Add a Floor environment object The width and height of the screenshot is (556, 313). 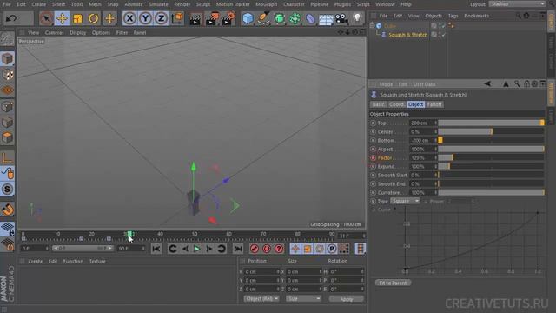coord(326,18)
